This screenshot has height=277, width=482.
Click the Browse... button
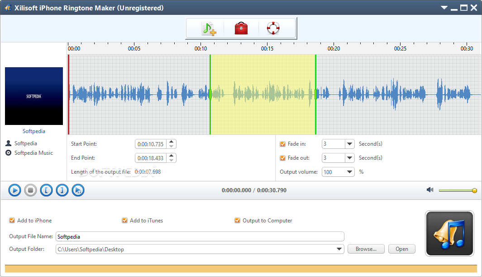(366, 249)
